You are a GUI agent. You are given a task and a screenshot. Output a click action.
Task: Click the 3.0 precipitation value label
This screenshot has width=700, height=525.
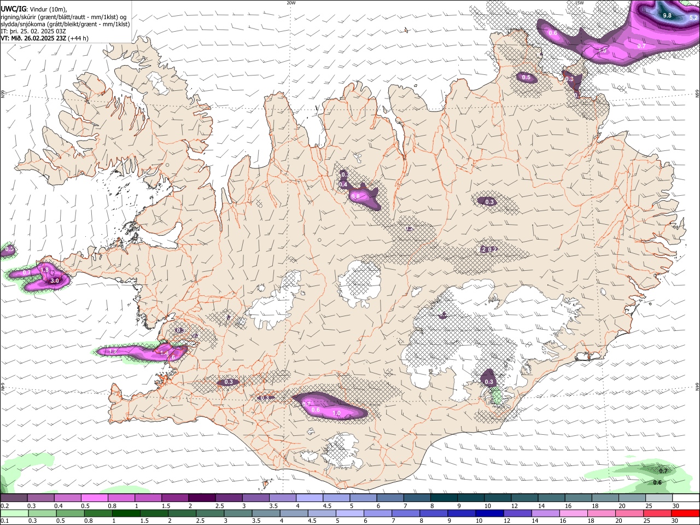pyautogui.click(x=55, y=281)
